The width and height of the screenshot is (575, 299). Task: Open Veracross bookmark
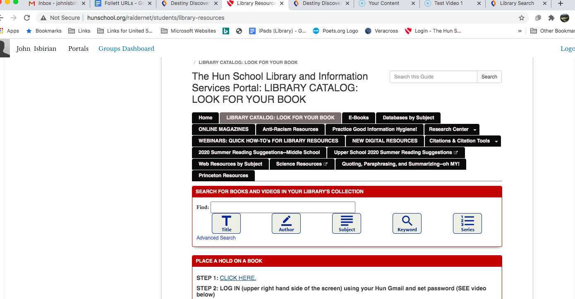[381, 31]
